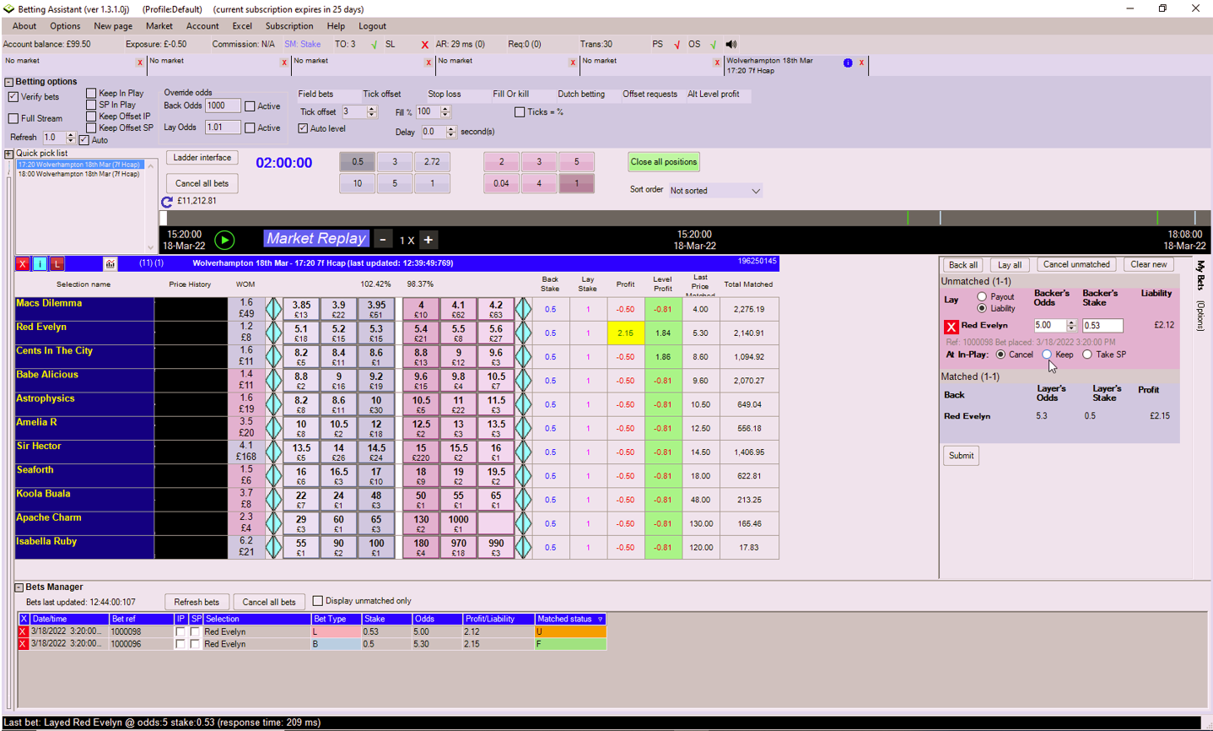
Task: Click the Back Odds override input field
Action: click(223, 106)
